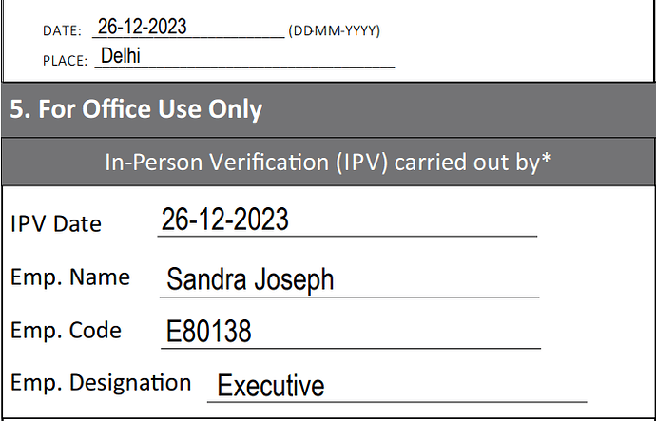Click the word Joseph in Emp. Name
This screenshot has height=421, width=656.
click(x=294, y=279)
